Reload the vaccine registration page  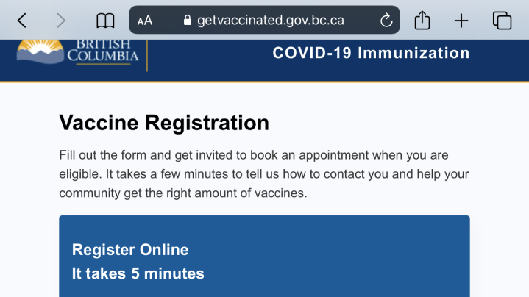[386, 21]
